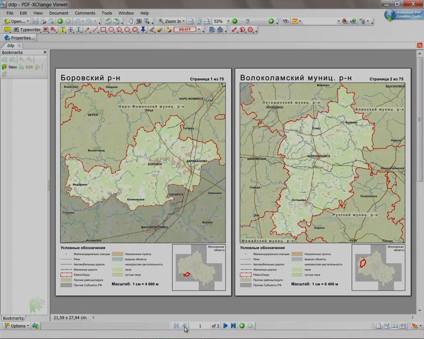Rotate page clockwise icon
424x339 pixels.
tap(116, 21)
